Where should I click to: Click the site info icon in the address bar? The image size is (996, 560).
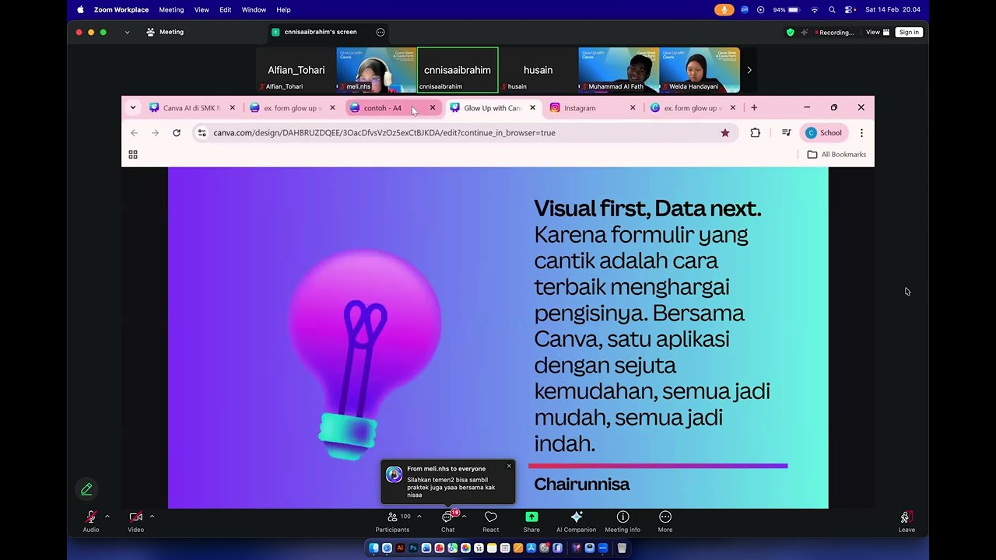pyautogui.click(x=202, y=133)
